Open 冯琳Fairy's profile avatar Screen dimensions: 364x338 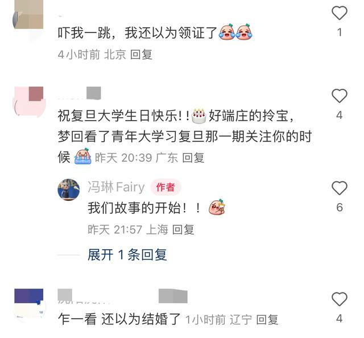pos(68,189)
